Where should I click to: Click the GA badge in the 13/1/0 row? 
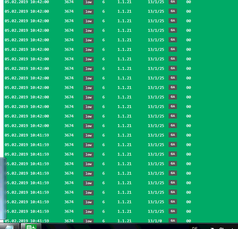click(x=173, y=221)
